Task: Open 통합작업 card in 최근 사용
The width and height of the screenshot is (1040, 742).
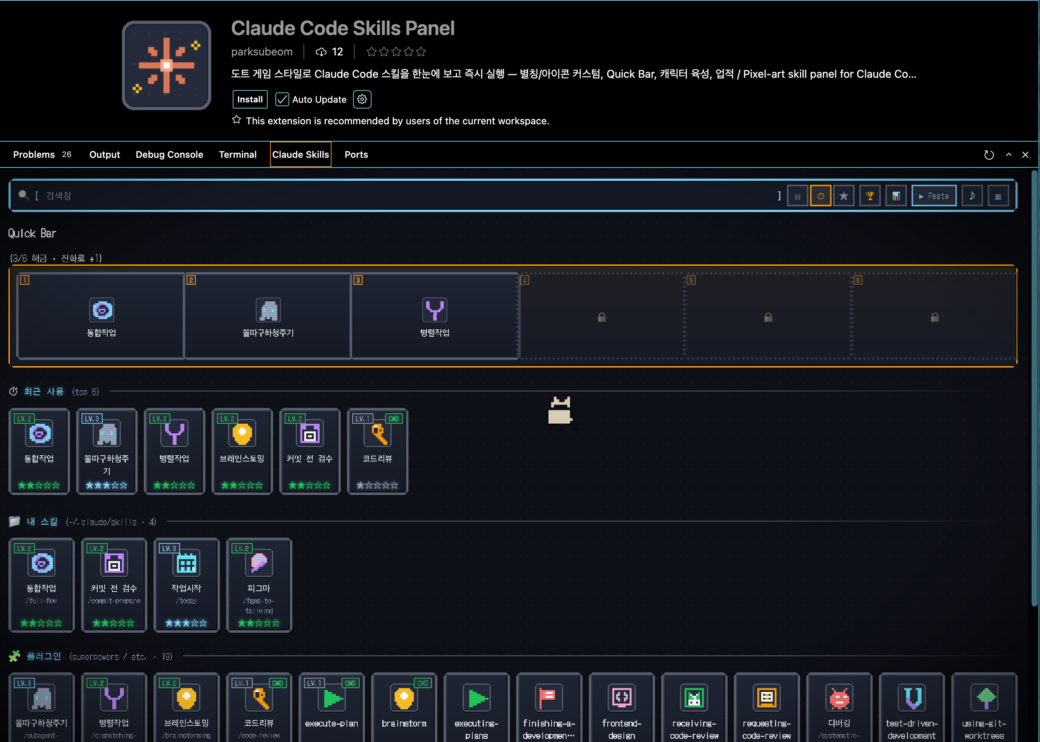Action: pyautogui.click(x=39, y=451)
